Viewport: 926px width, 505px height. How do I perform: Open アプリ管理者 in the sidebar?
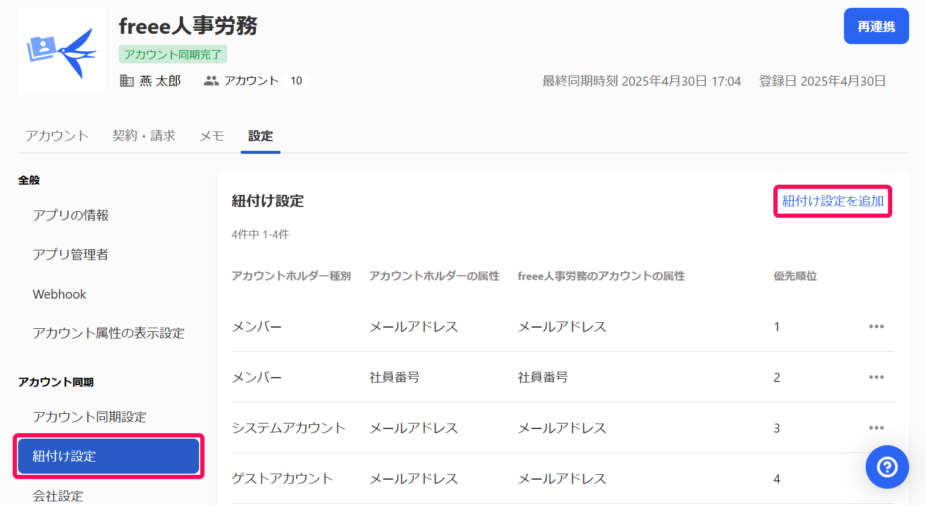(71, 255)
